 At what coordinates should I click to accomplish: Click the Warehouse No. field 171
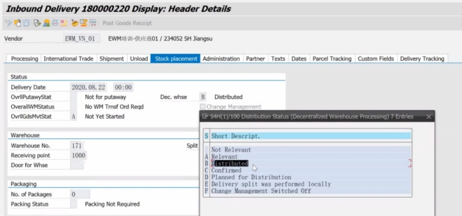tap(78, 145)
